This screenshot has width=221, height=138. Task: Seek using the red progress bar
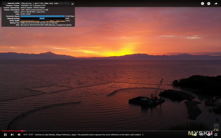[x=12, y=131]
